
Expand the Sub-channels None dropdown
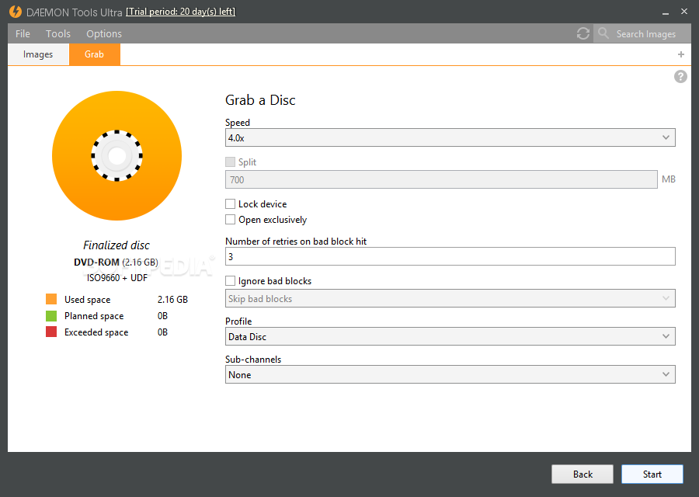450,375
